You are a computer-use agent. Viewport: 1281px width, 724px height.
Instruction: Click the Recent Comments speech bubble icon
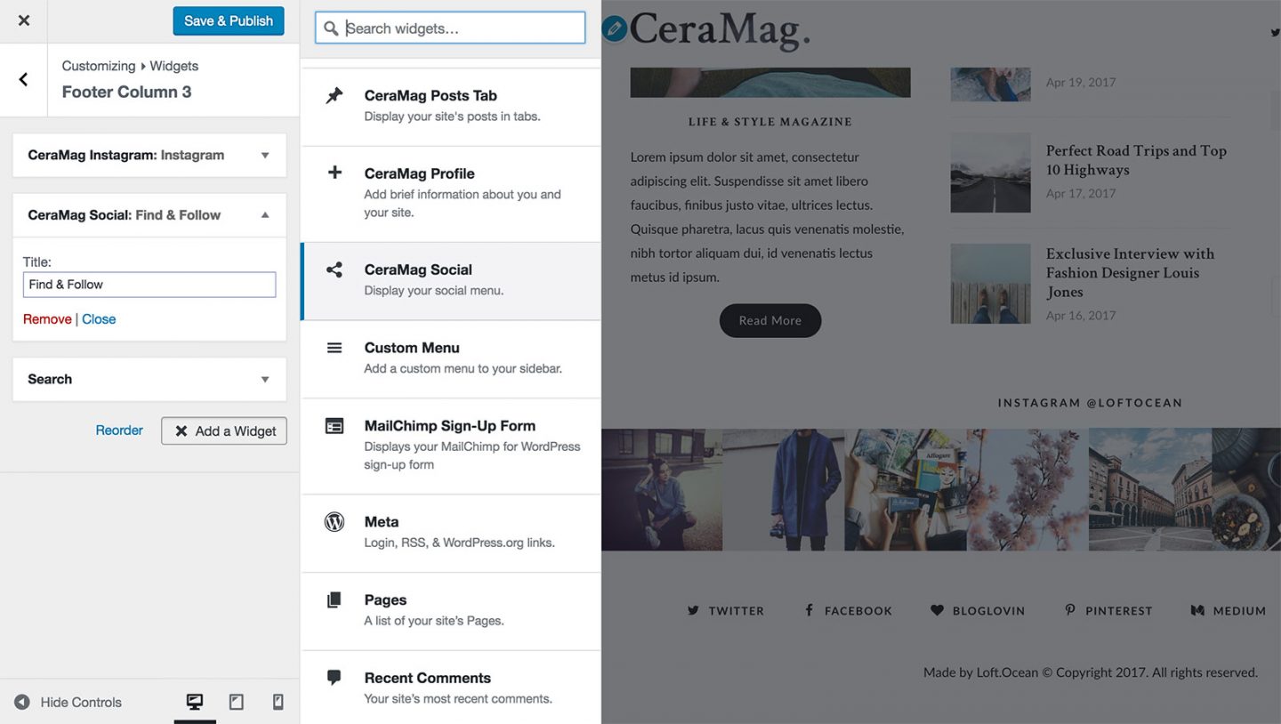pyautogui.click(x=334, y=678)
